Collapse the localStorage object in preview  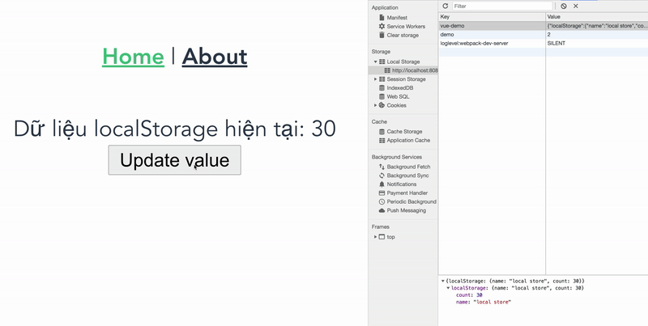(447, 288)
